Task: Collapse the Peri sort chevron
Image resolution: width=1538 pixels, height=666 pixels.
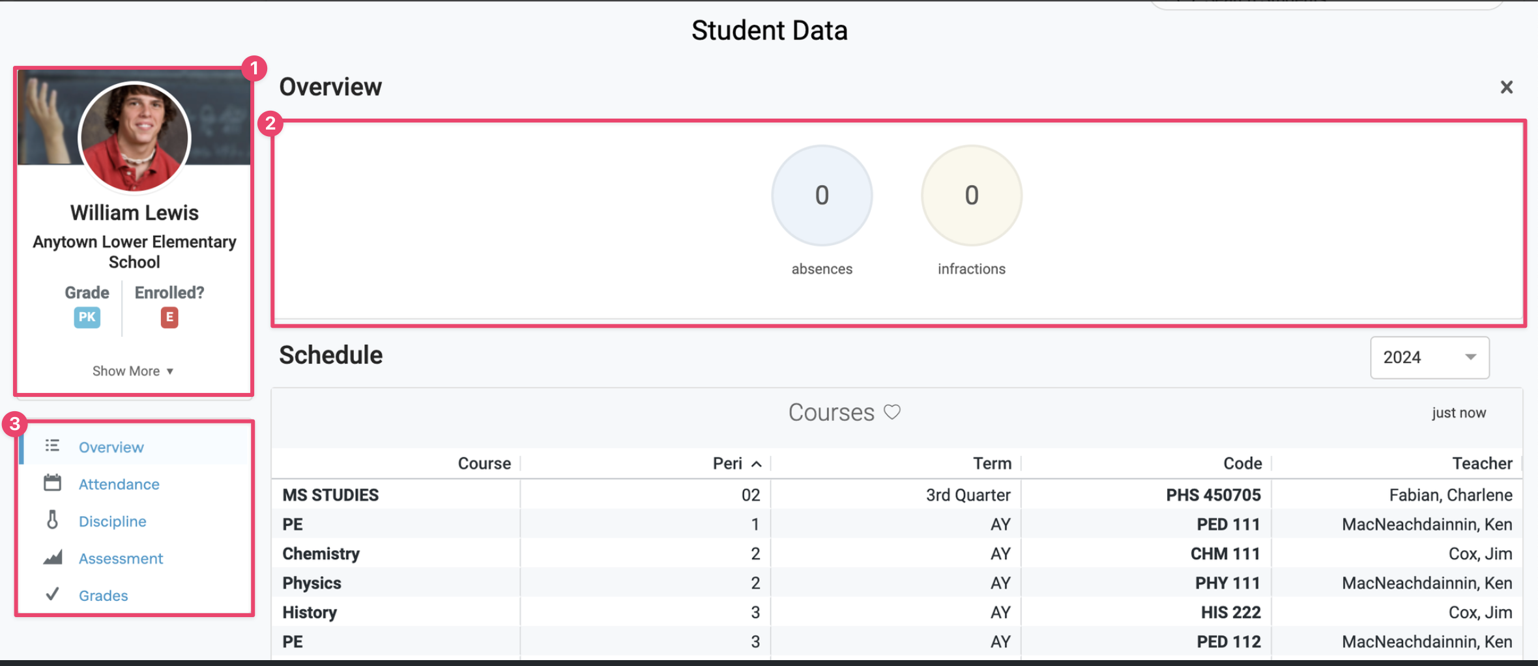Action: [x=756, y=463]
